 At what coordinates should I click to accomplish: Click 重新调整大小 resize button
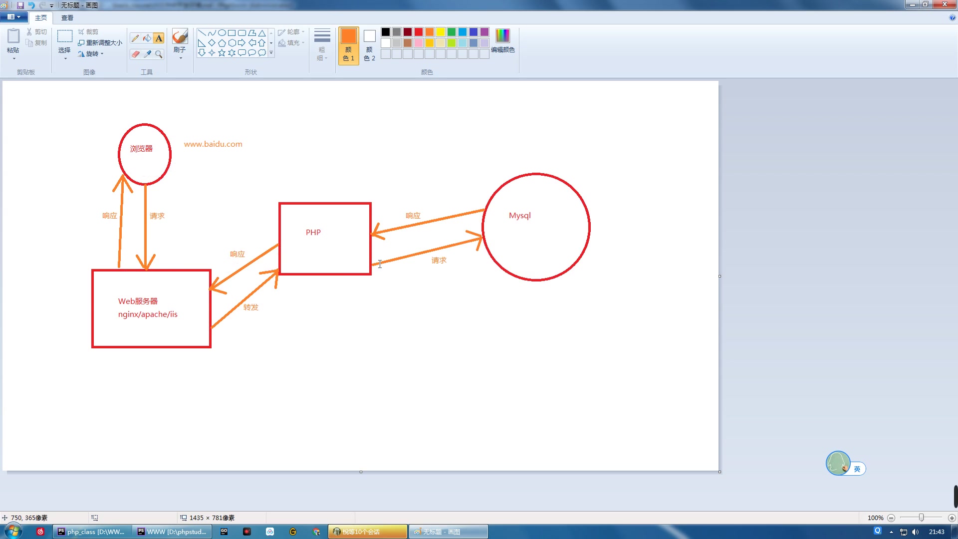click(100, 43)
